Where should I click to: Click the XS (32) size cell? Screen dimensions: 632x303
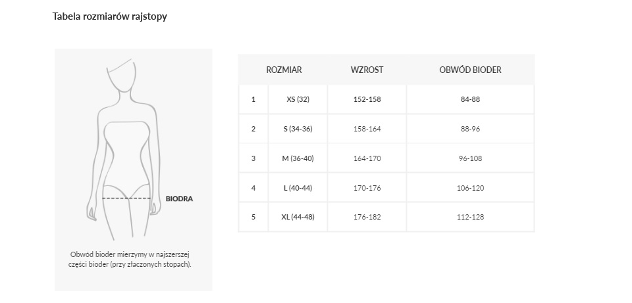298,99
